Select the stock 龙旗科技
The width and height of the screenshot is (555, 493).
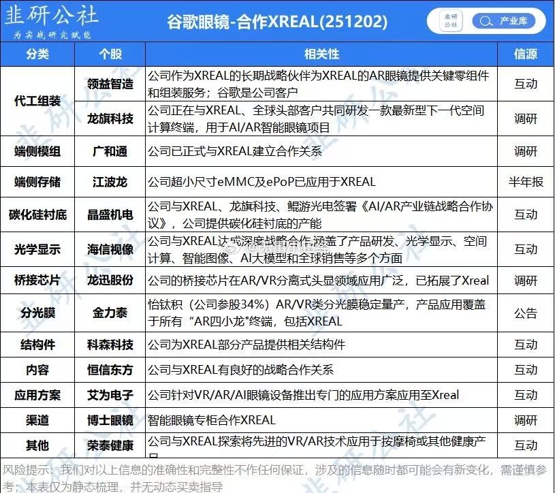[x=110, y=118]
